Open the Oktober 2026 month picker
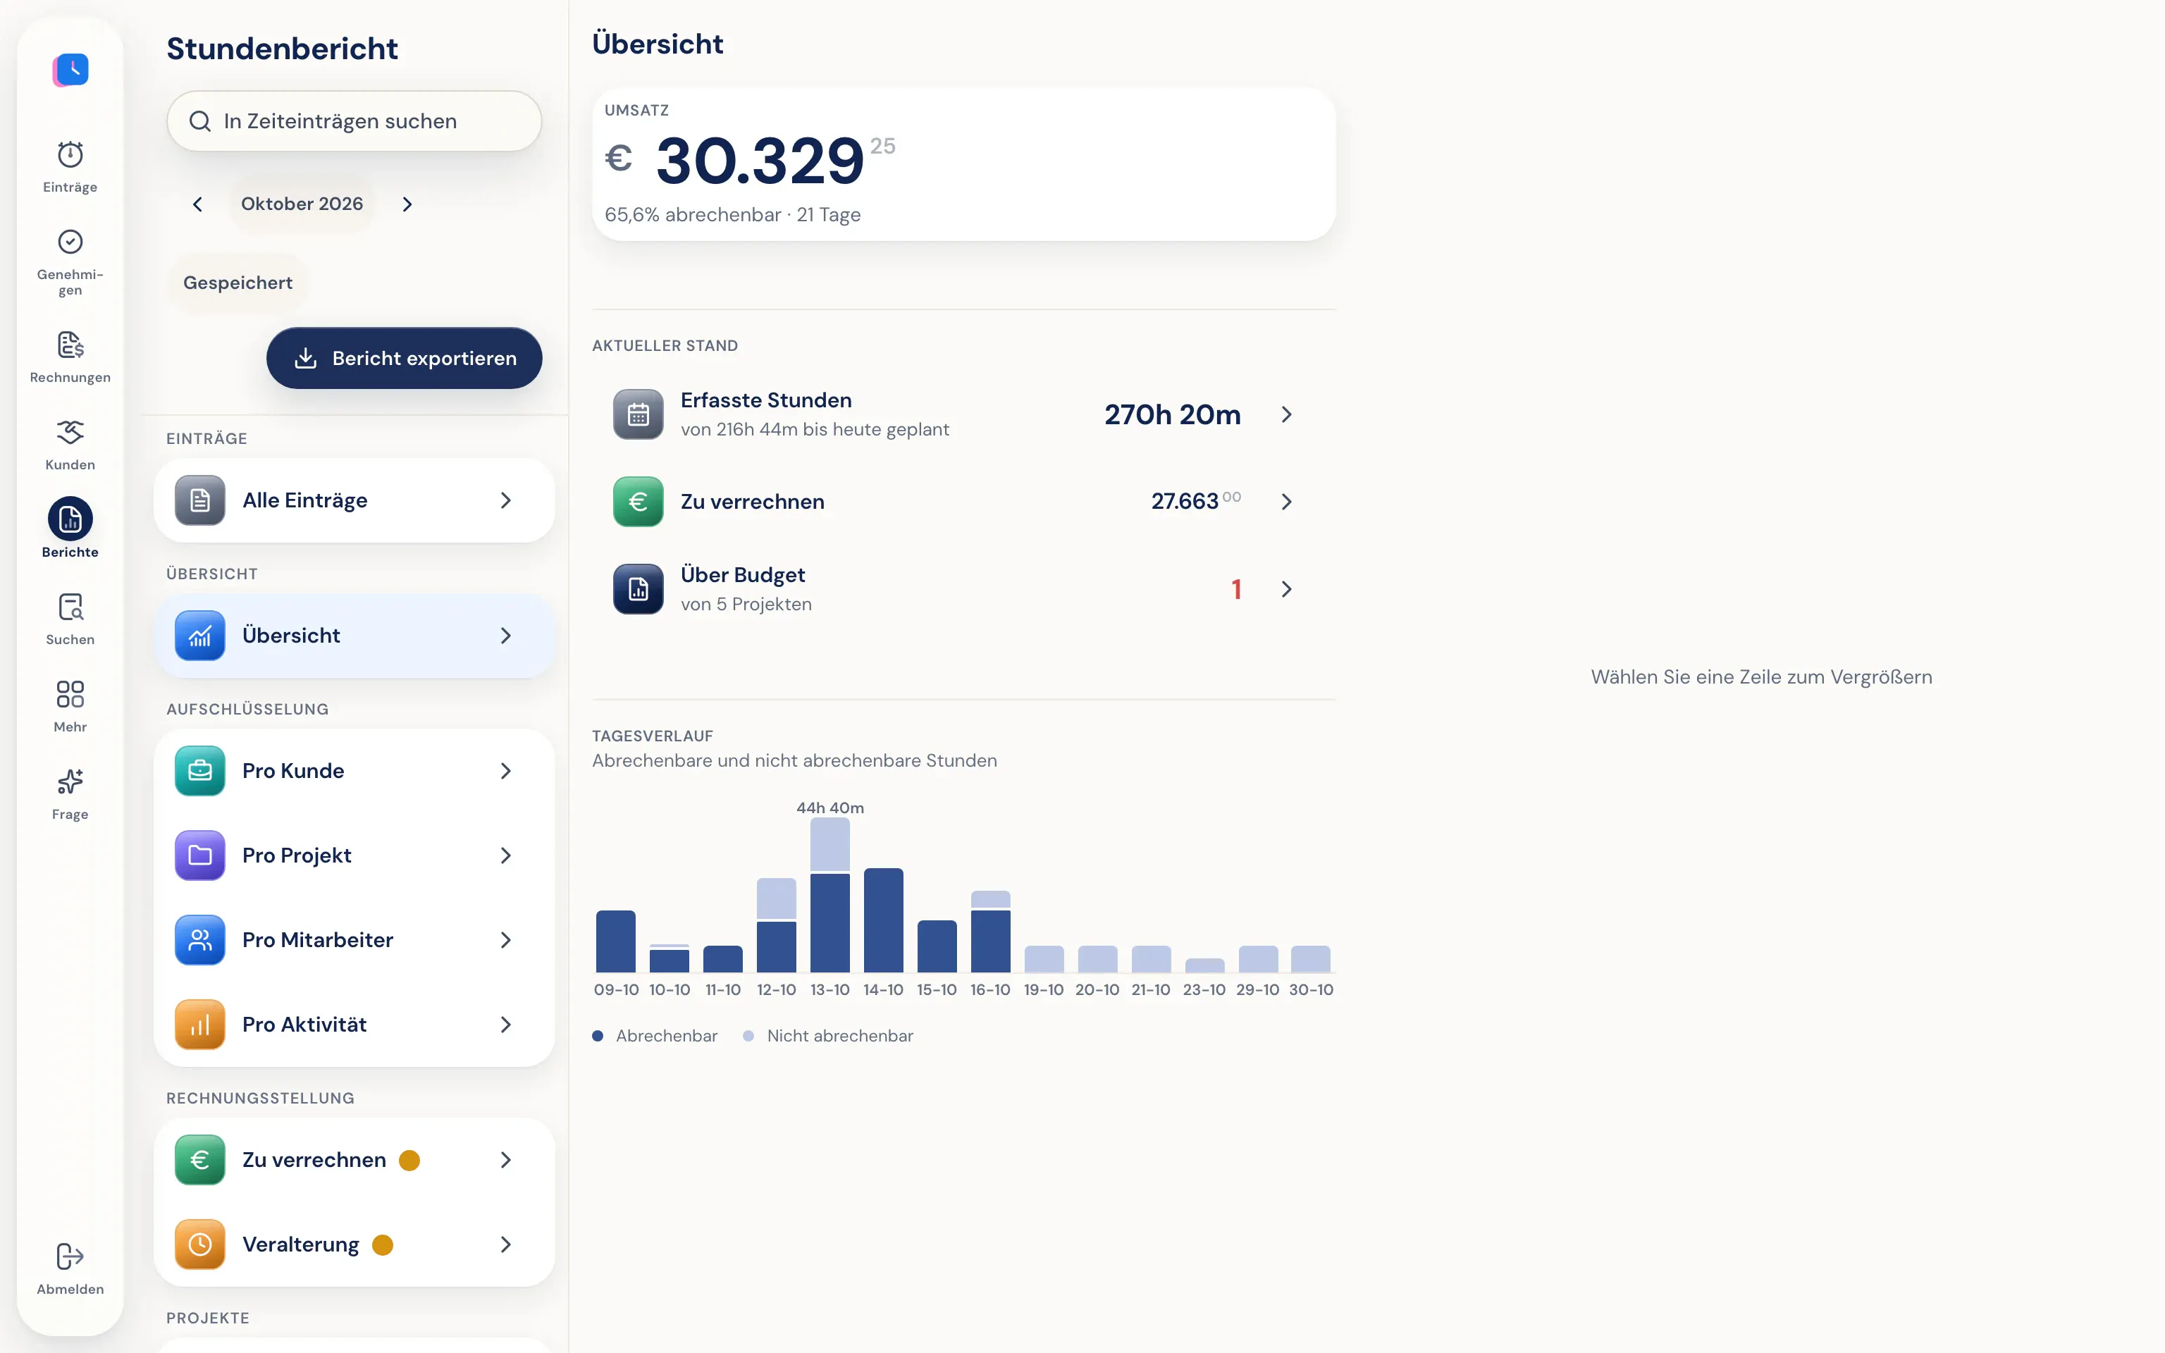This screenshot has height=1353, width=2165. [x=302, y=204]
